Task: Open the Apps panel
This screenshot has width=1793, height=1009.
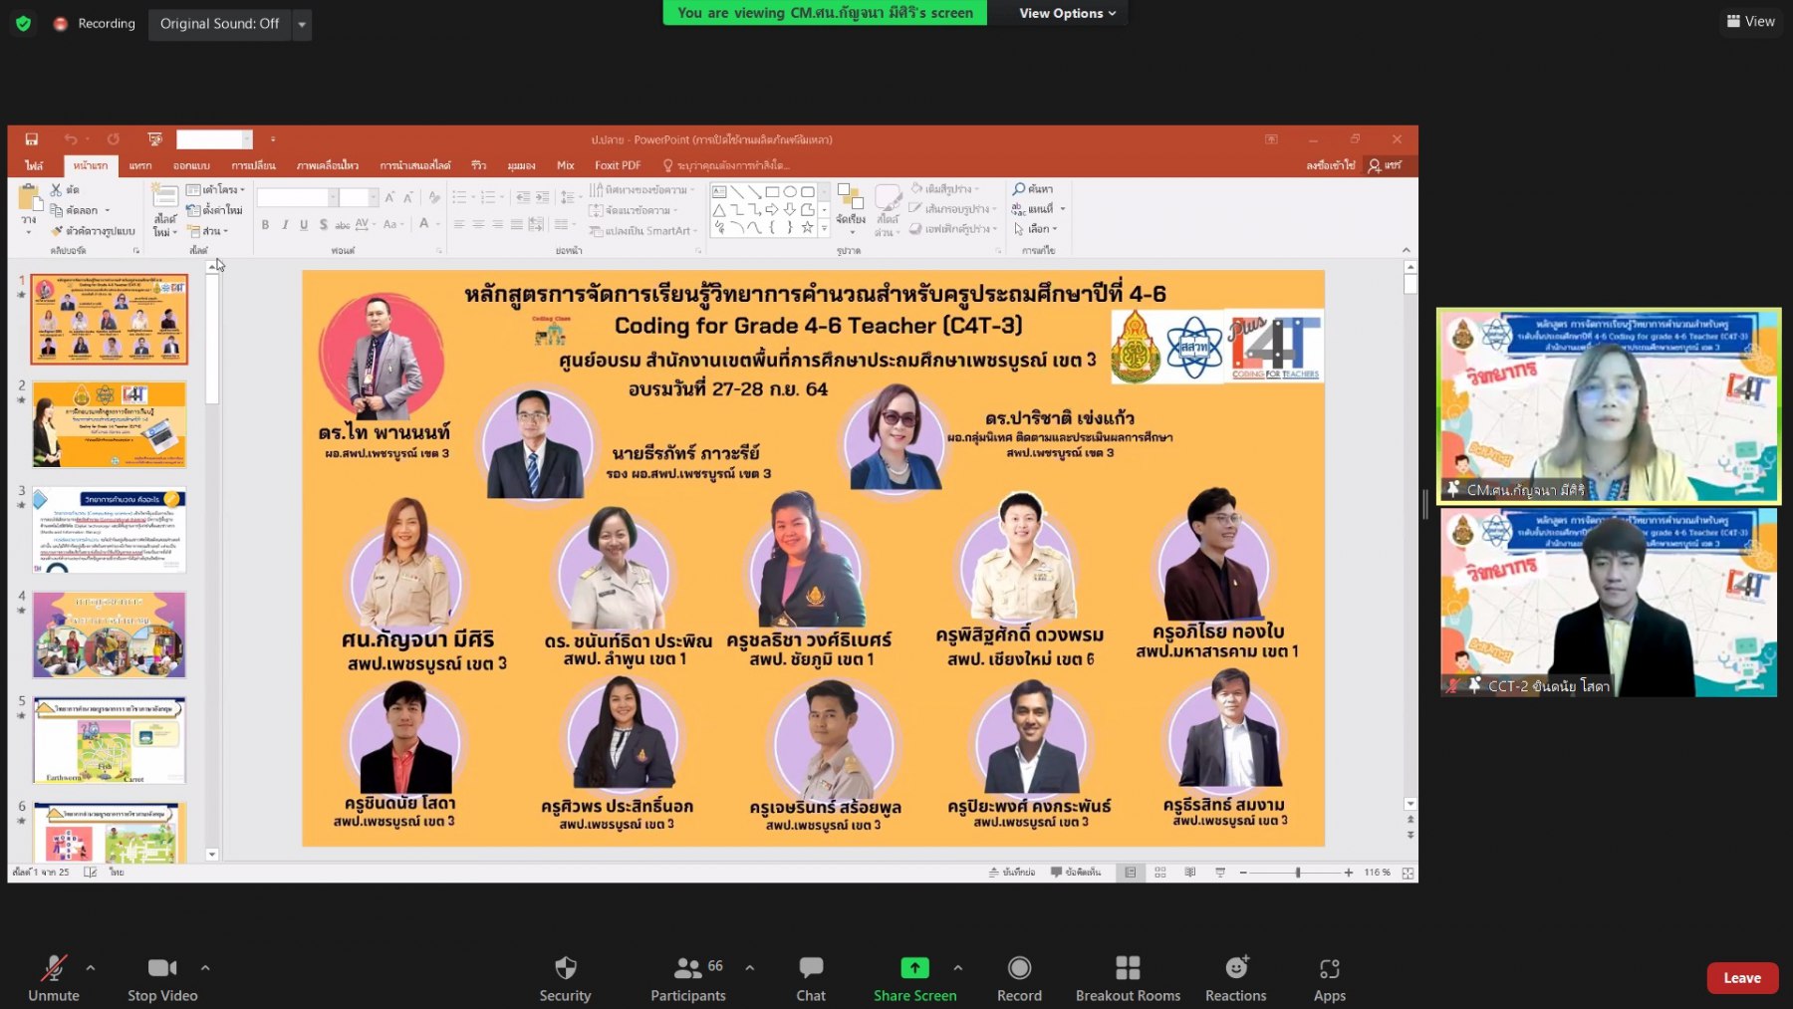Action: 1329,968
